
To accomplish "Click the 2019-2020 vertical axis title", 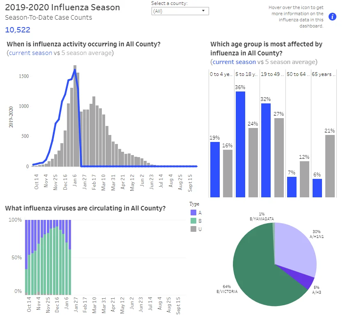I will click(11, 117).
